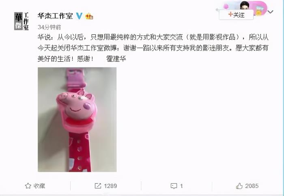Click the 34分钟前 timestamp
Image resolution: width=284 pixels, height=196 pixels.
click(x=49, y=27)
